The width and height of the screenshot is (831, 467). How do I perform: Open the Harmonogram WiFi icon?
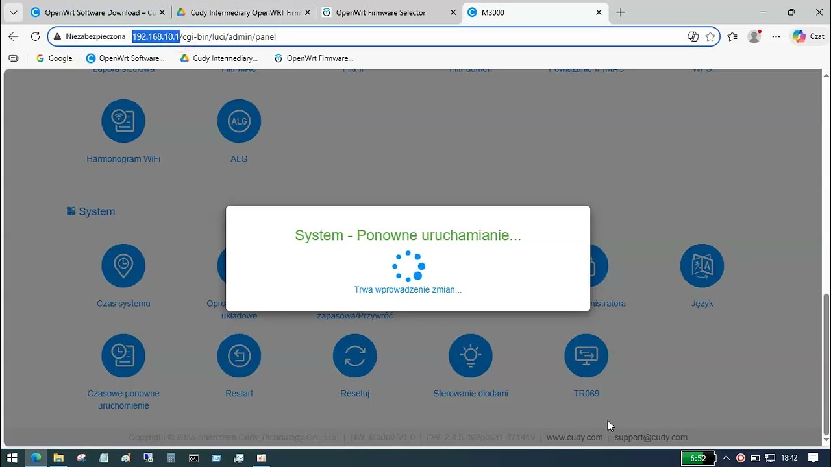pos(123,121)
